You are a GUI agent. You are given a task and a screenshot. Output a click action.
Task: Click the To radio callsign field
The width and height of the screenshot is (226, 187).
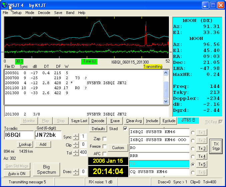pyautogui.click(x=18, y=135)
